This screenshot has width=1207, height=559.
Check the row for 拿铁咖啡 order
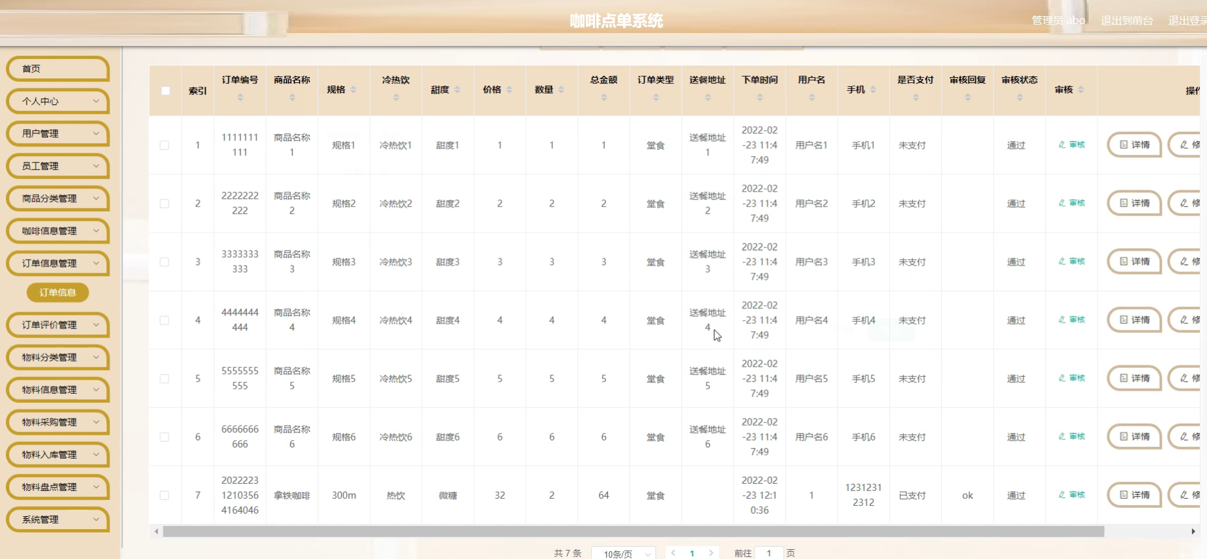coord(165,495)
